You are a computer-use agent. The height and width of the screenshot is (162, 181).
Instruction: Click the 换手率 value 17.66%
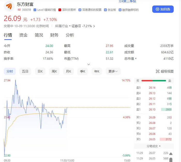point(48,59)
